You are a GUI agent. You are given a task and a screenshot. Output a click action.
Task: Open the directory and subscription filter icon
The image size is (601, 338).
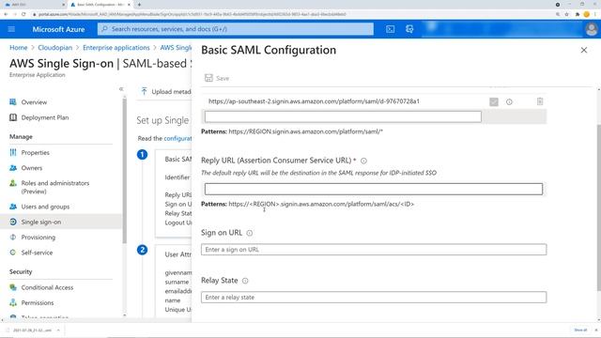pos(409,29)
